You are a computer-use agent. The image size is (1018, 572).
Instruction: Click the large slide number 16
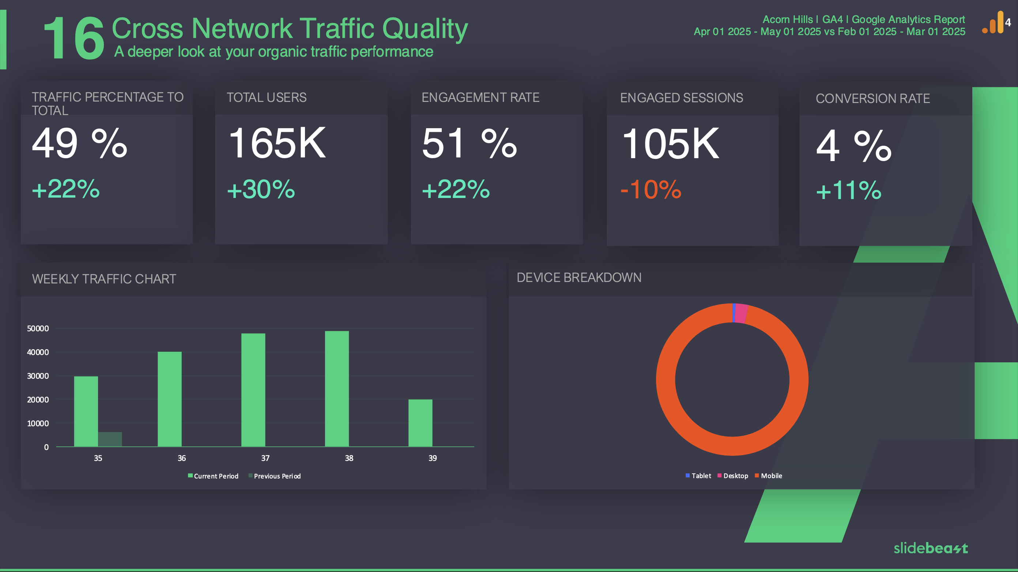tap(74, 39)
